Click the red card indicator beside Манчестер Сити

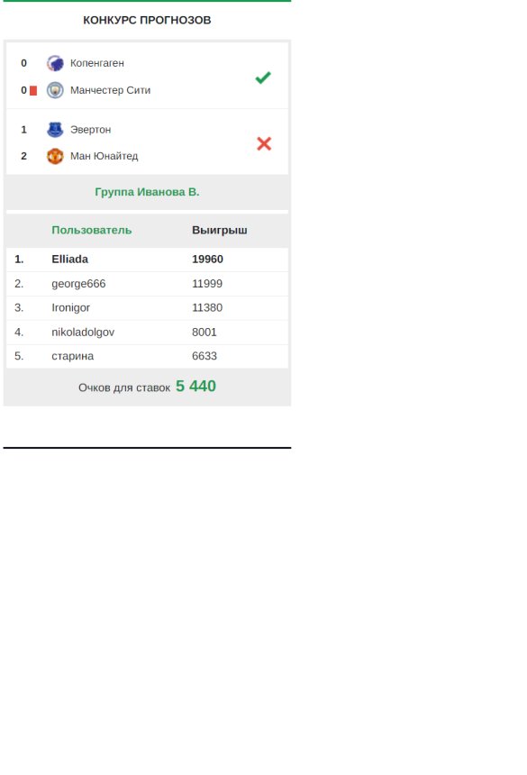coord(33,90)
